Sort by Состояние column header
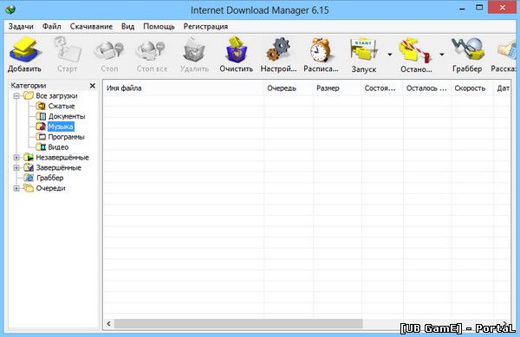 (x=382, y=88)
